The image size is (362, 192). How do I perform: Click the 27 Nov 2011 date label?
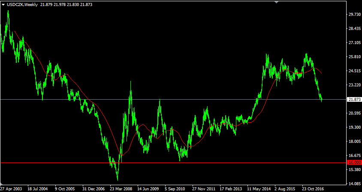coord(203,189)
